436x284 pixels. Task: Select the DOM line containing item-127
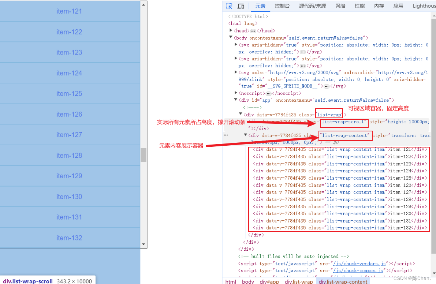(x=340, y=192)
